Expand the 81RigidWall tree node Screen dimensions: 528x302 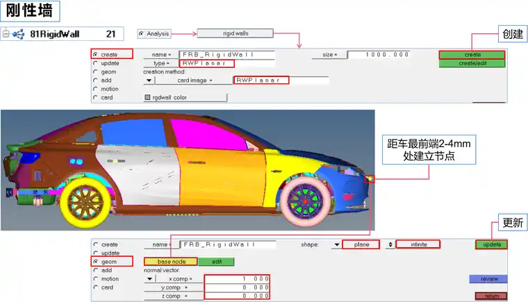click(x=6, y=33)
